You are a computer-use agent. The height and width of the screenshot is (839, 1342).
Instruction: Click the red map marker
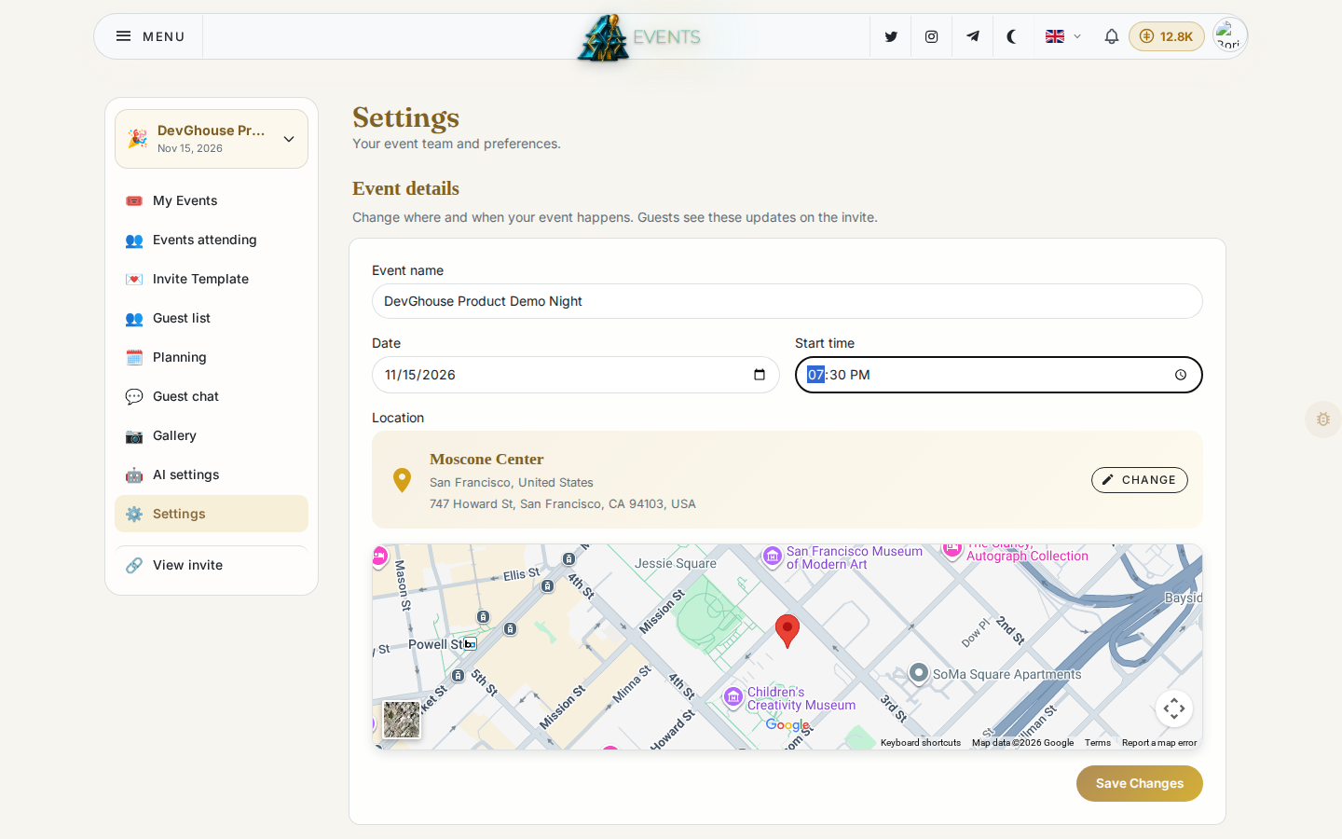click(787, 631)
